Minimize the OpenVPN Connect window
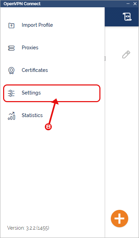This screenshot has width=139, height=238. 128,3
